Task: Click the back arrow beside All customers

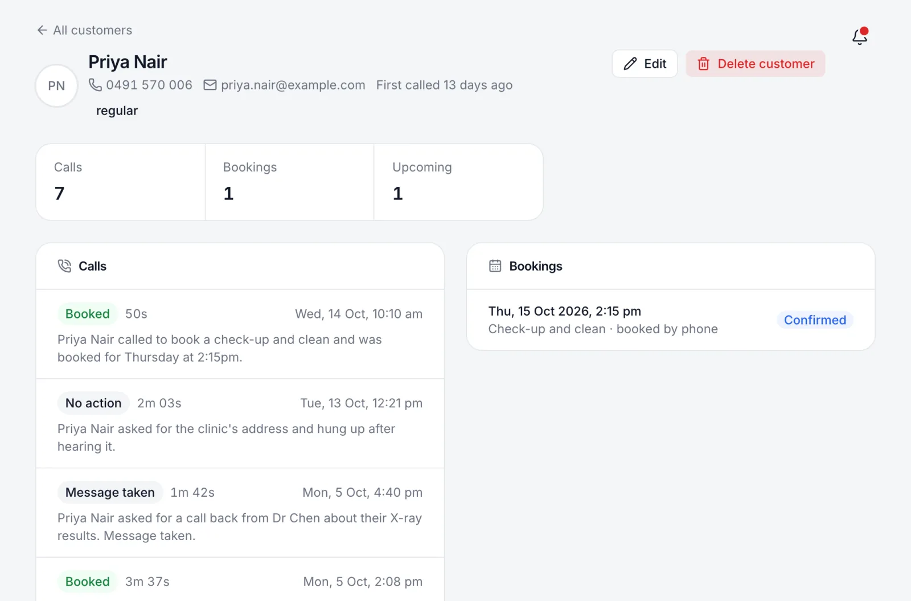Action: (x=42, y=30)
